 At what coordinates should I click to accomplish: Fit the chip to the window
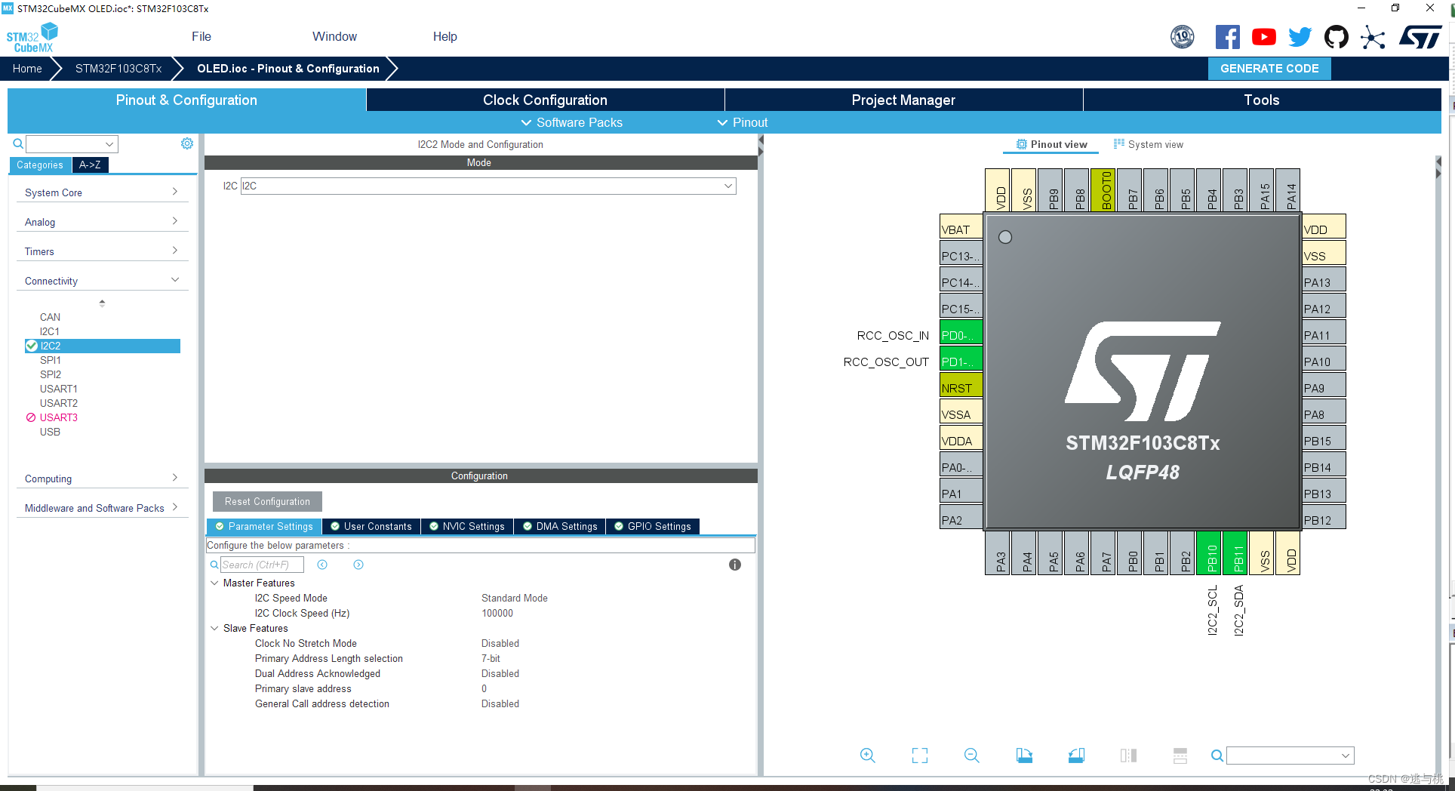click(x=920, y=756)
